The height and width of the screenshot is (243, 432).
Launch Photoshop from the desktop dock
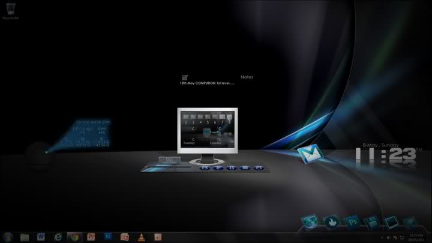click(x=352, y=222)
